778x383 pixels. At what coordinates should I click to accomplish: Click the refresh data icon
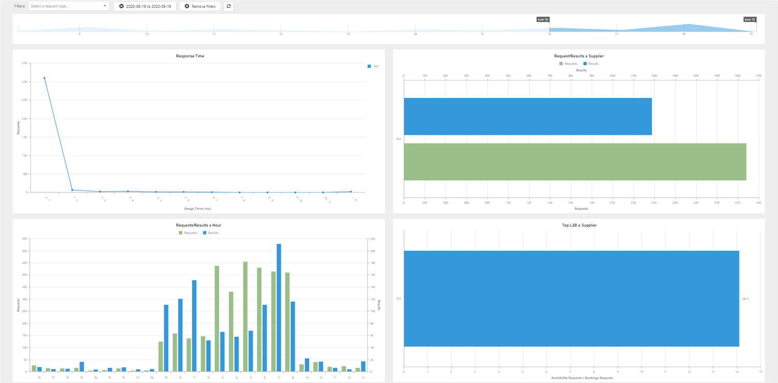[x=228, y=6]
